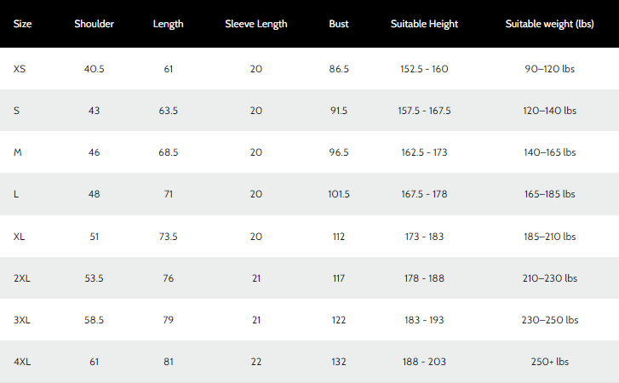Click the Sleeve Length header
Screen dimensions: 619x383
[256, 24]
